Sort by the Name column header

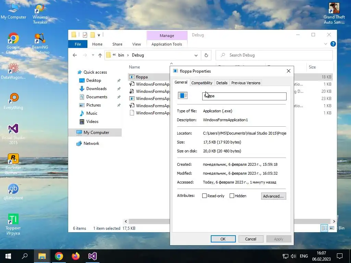click(134, 67)
